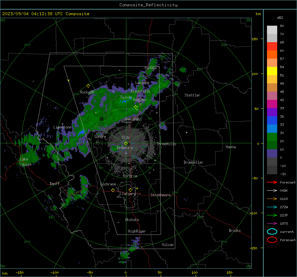Click the RockyMH label
Viewport: 297px width, 277px height.
click(x=87, y=92)
